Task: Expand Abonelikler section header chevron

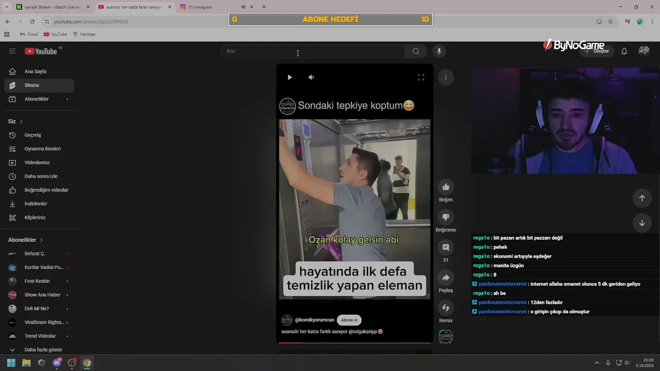Action: click(41, 240)
